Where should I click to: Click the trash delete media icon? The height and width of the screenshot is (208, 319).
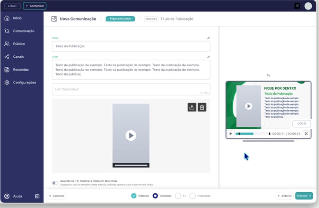(x=202, y=107)
